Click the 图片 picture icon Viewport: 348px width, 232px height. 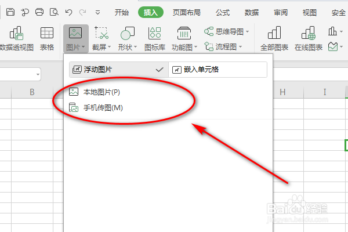[x=75, y=33]
